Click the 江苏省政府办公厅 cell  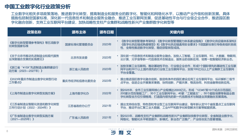(x=79, y=106)
